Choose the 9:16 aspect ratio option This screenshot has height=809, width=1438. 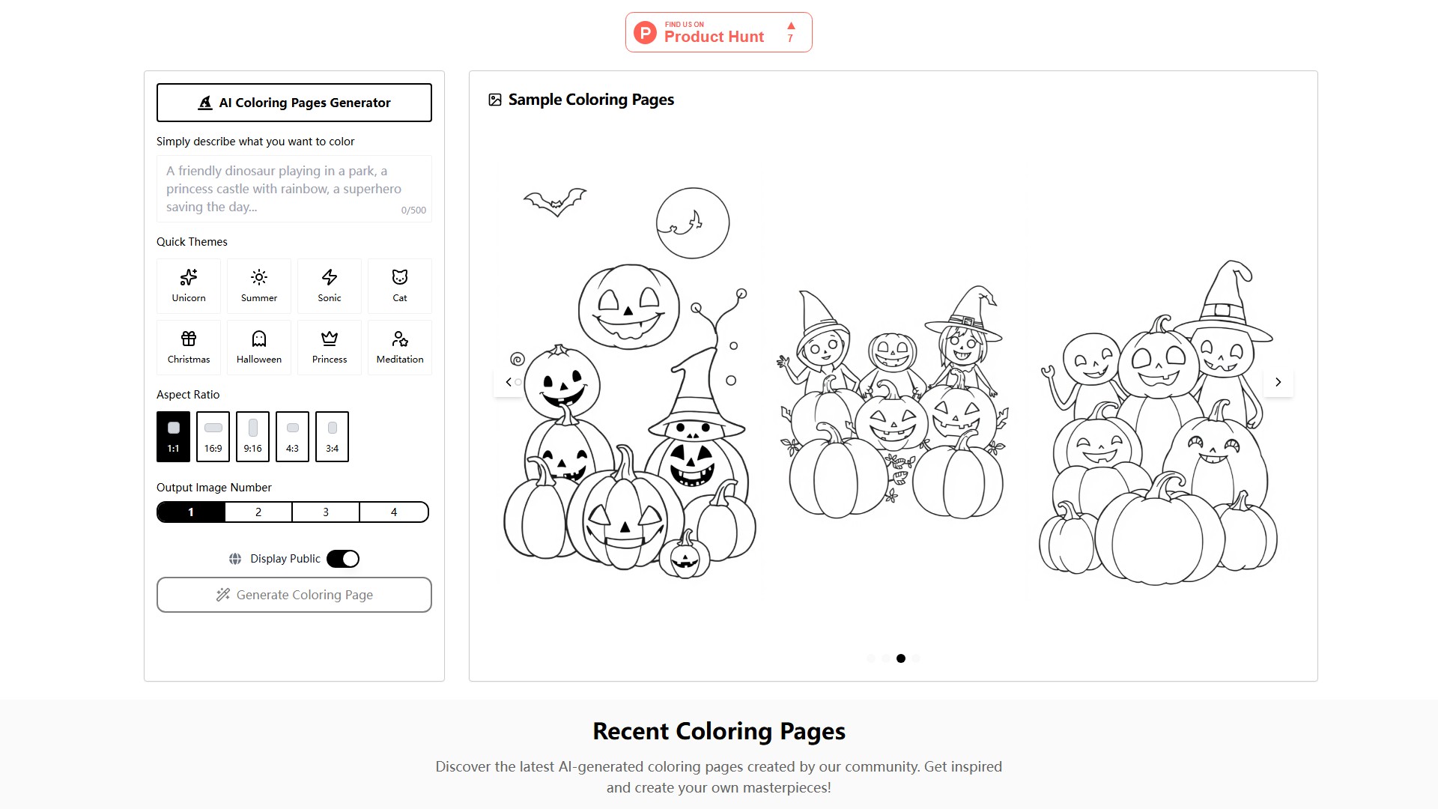point(253,436)
